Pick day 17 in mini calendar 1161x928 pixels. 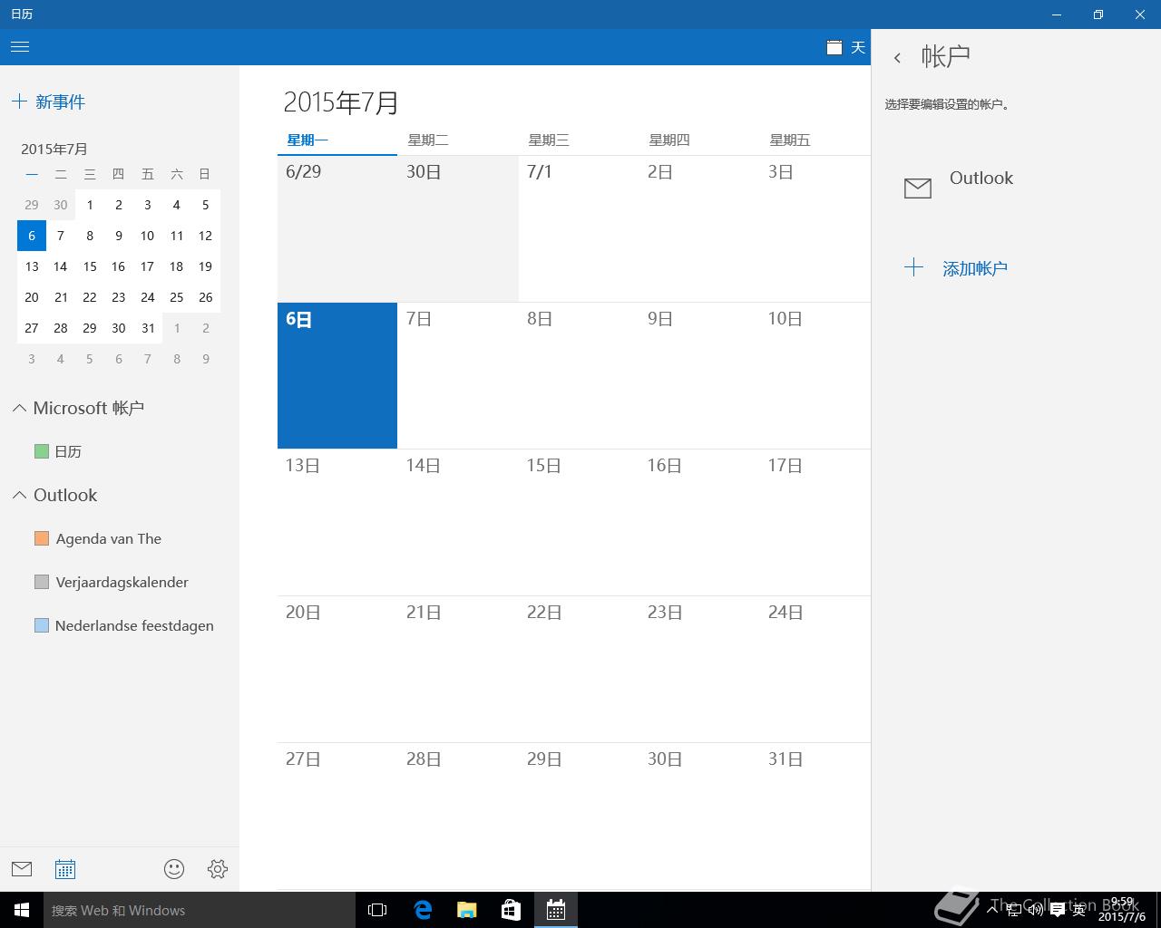point(148,266)
